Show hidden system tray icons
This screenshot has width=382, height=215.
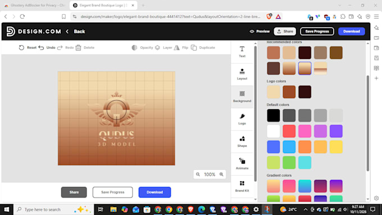coord(305,209)
